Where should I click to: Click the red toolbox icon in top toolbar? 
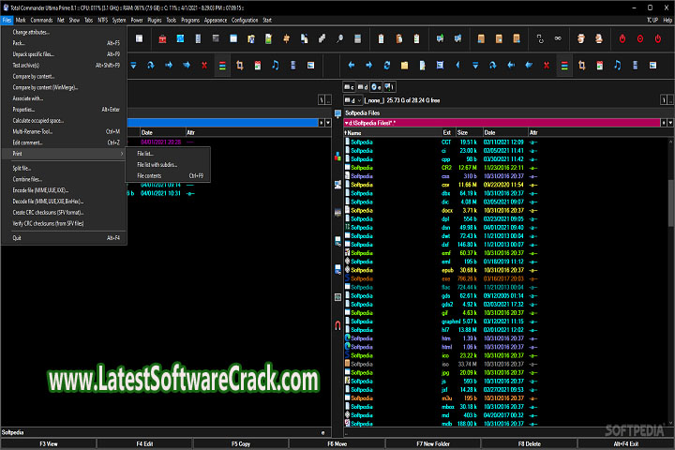(x=162, y=39)
